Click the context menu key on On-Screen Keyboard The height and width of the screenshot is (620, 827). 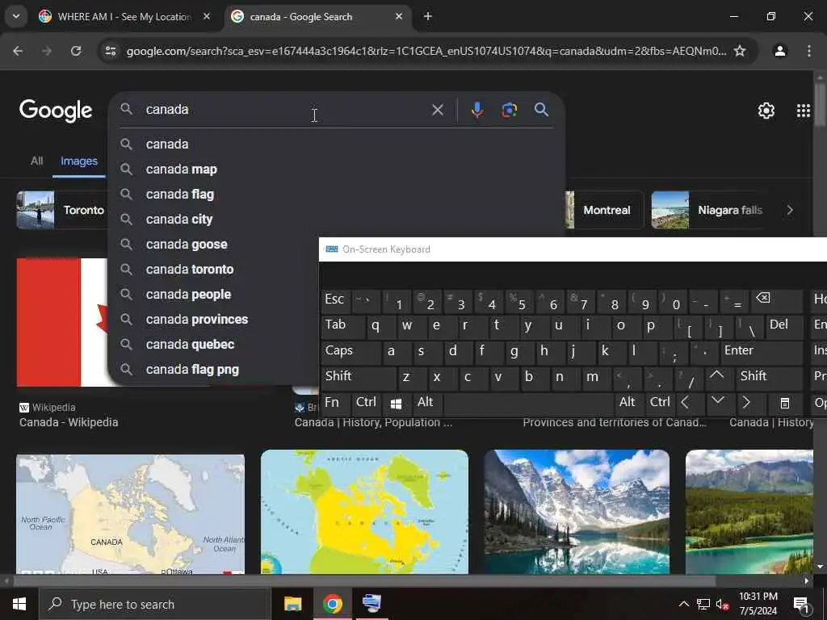pos(785,404)
